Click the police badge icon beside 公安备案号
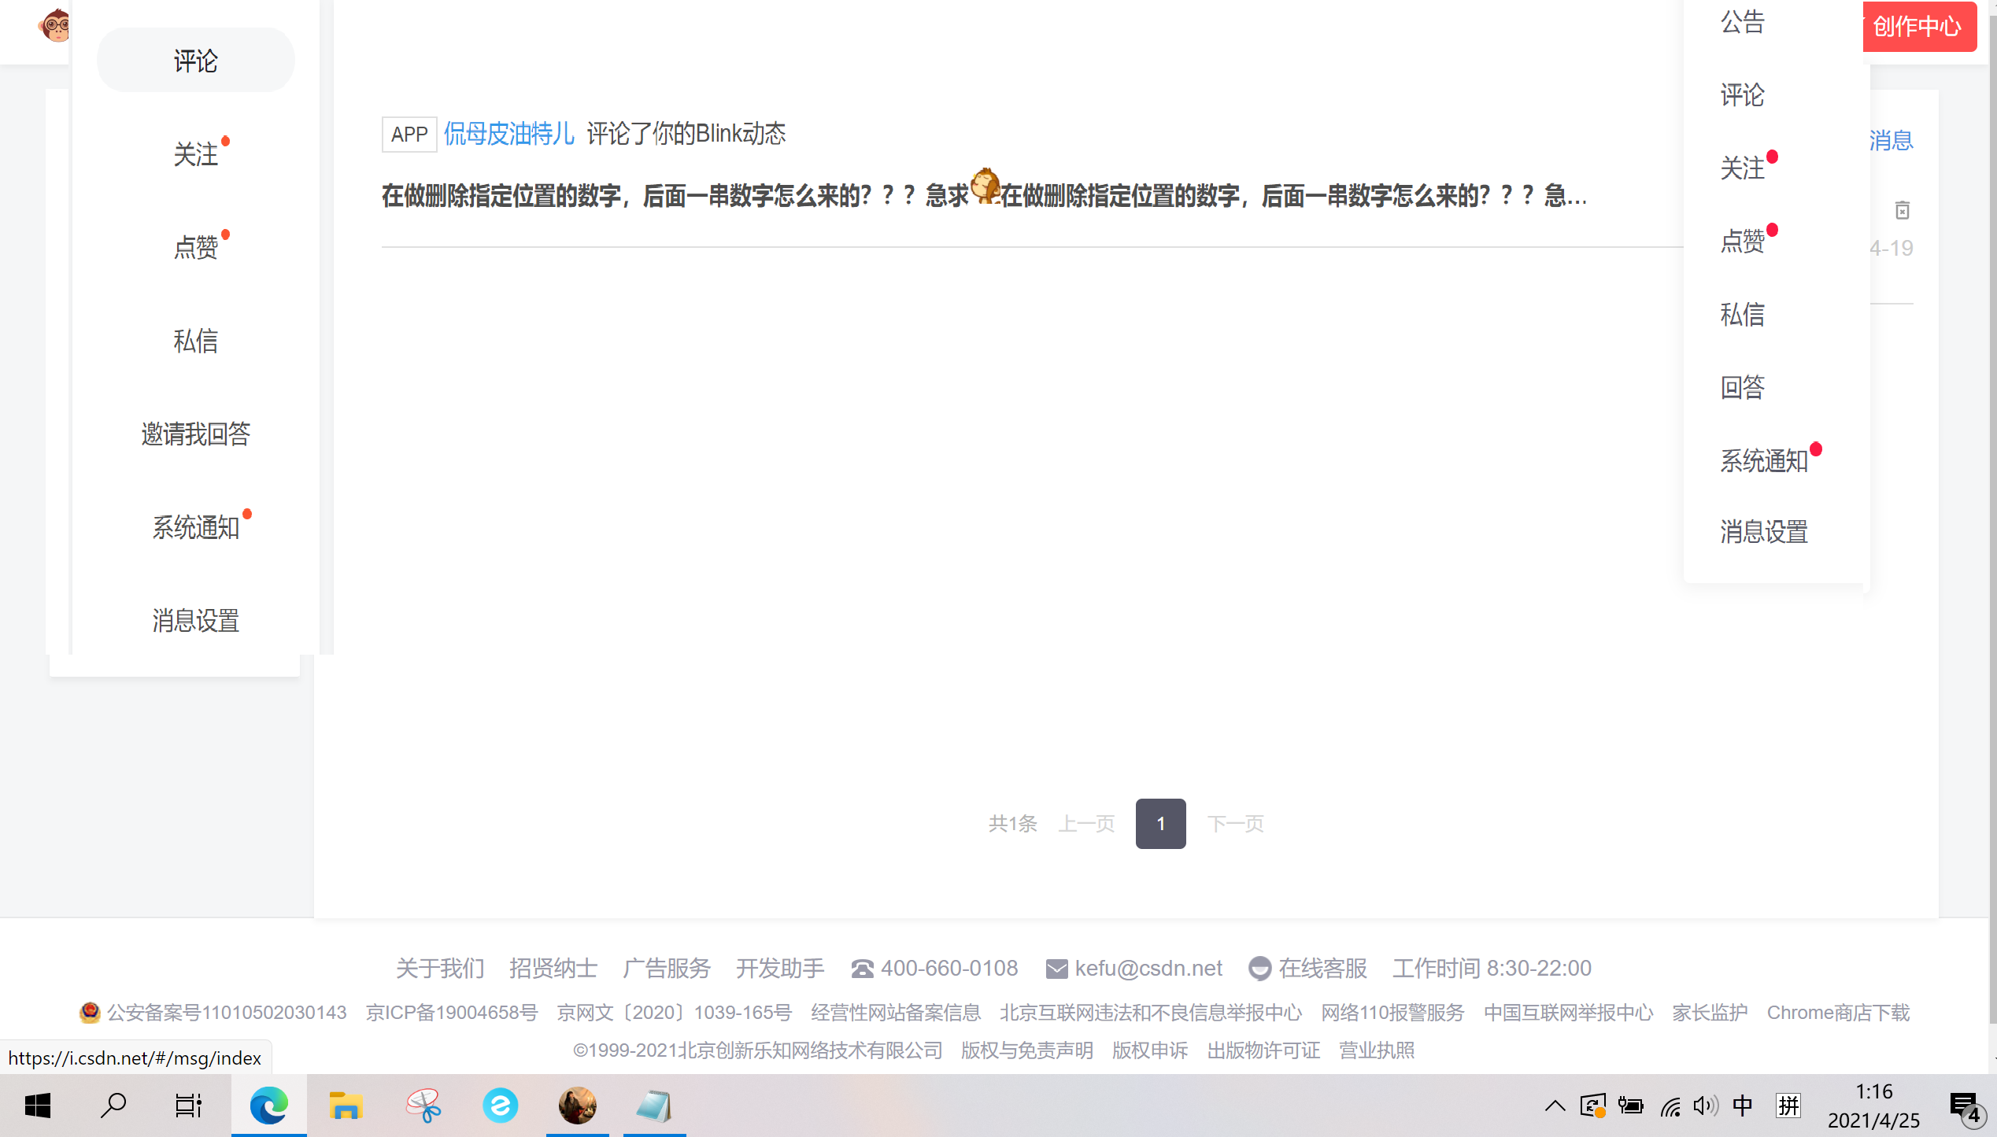The image size is (1997, 1137). [x=89, y=1013]
